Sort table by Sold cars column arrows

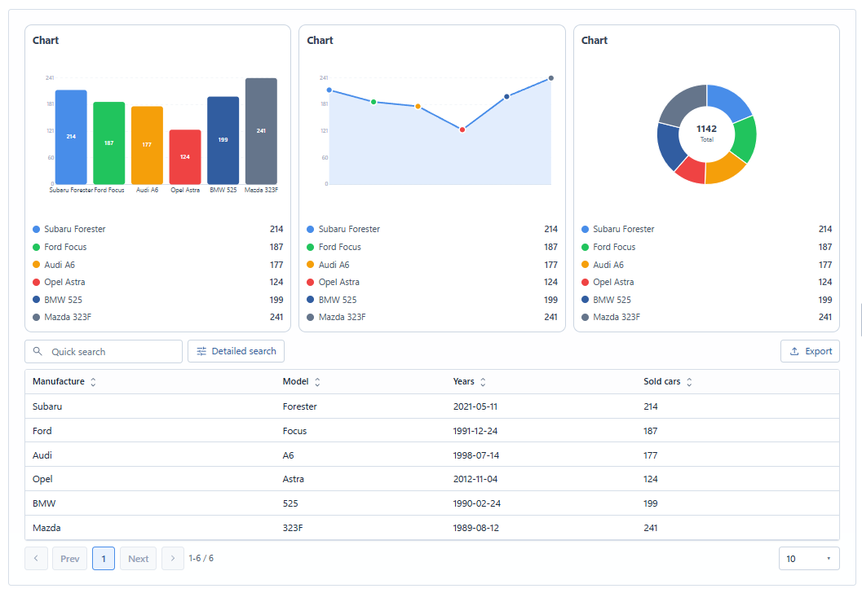(689, 381)
